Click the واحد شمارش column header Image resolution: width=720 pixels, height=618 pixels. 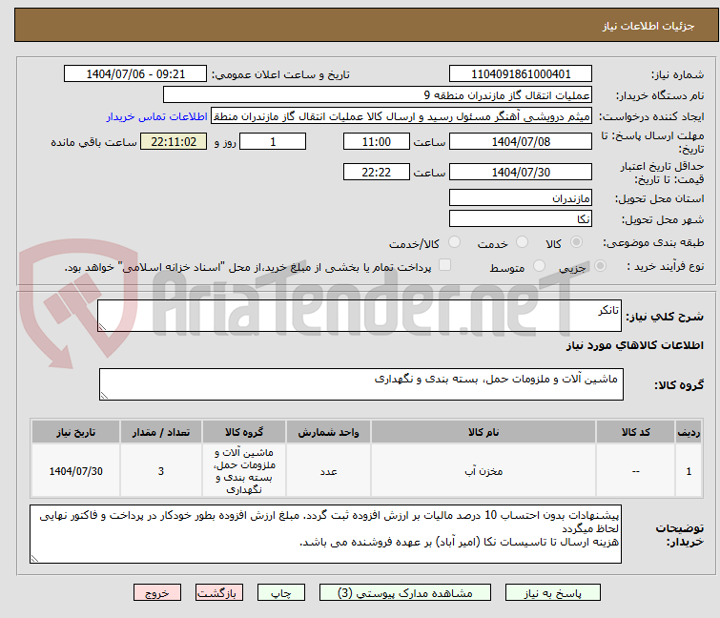[328, 432]
